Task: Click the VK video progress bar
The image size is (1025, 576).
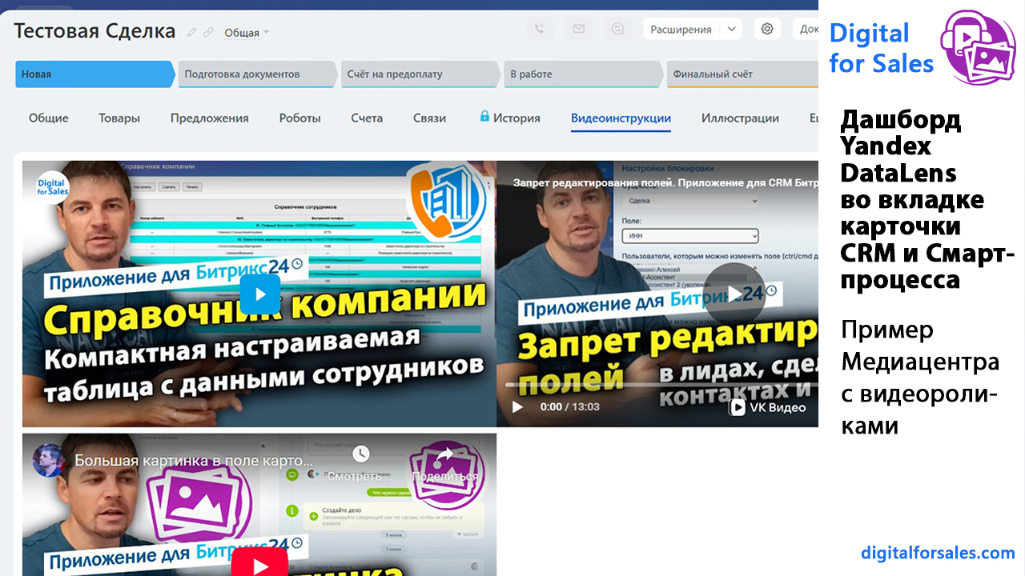Action: coord(661,385)
